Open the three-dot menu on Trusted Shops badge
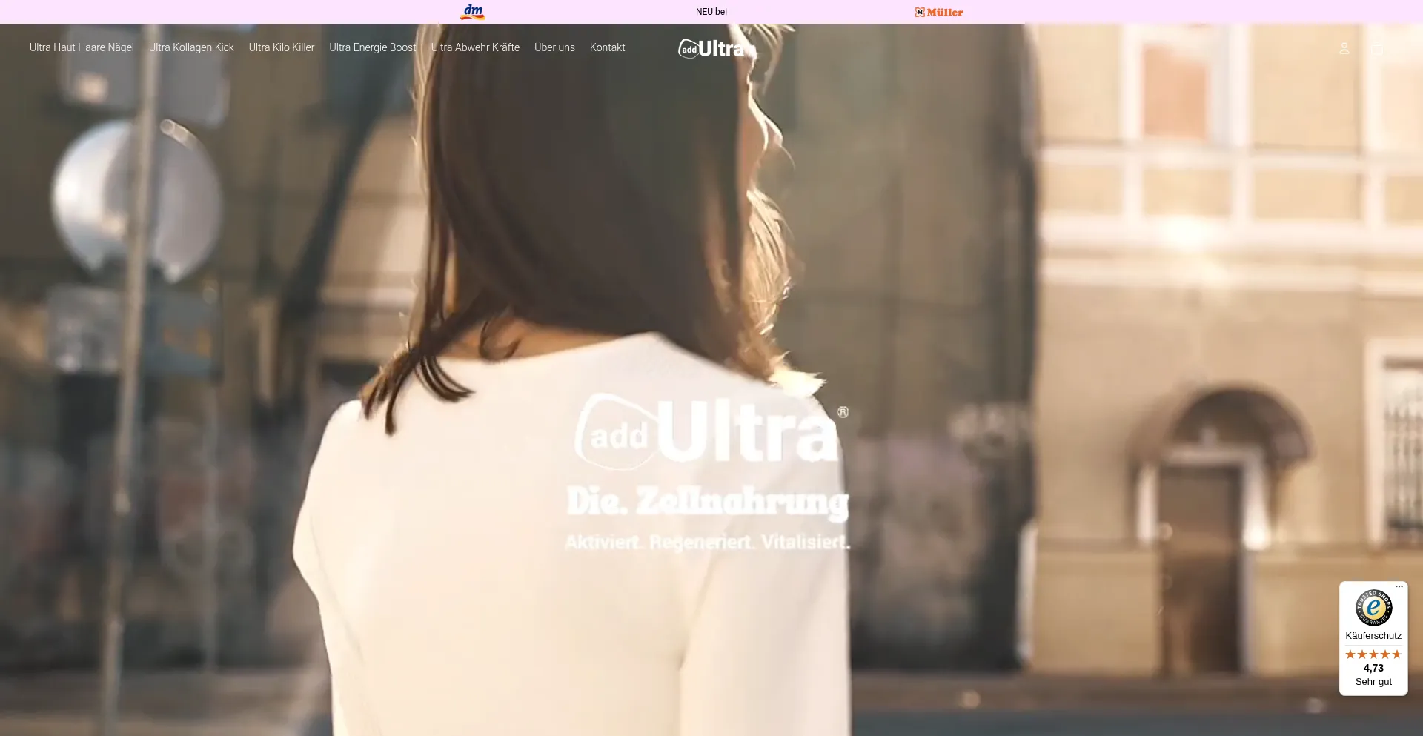Viewport: 1423px width, 736px height. click(1399, 586)
